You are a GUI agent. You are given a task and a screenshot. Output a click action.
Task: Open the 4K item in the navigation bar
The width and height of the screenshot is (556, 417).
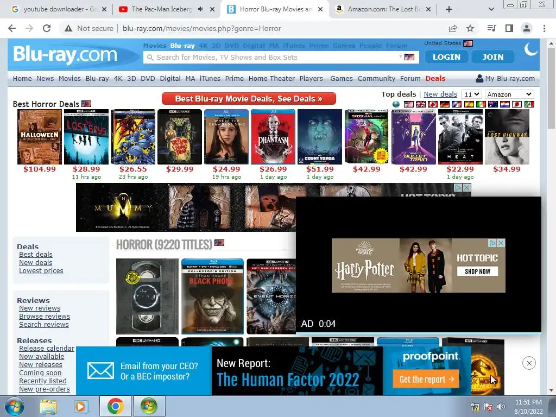(x=118, y=78)
